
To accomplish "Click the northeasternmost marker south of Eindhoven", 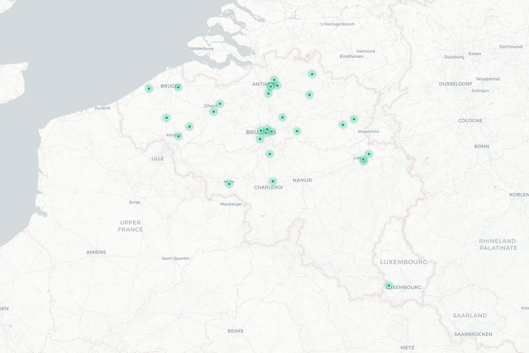I will [x=312, y=74].
